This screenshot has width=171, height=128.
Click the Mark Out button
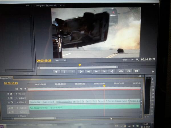tap(72, 72)
